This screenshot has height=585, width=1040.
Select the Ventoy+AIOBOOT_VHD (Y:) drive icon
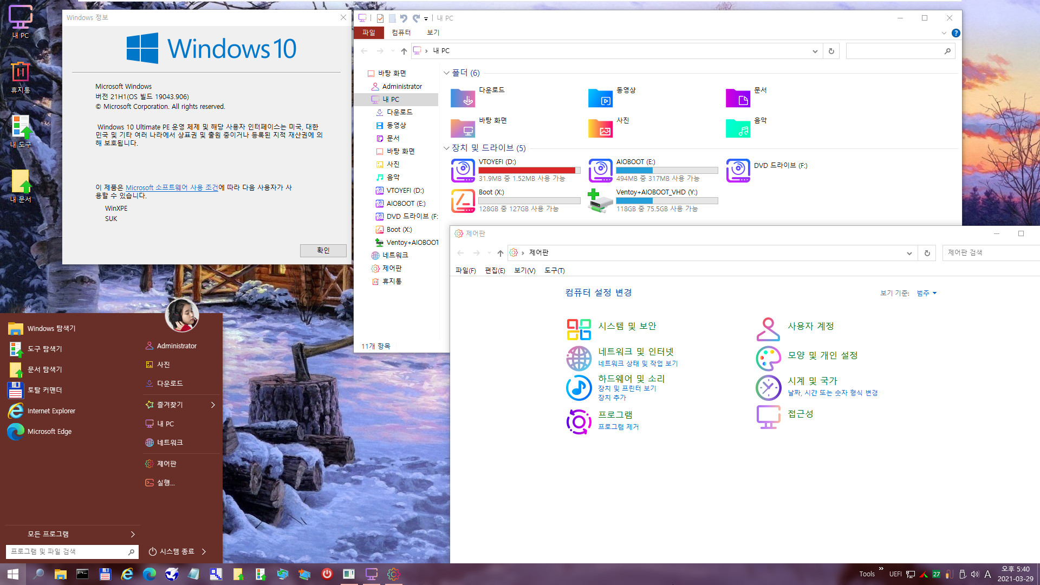point(601,201)
